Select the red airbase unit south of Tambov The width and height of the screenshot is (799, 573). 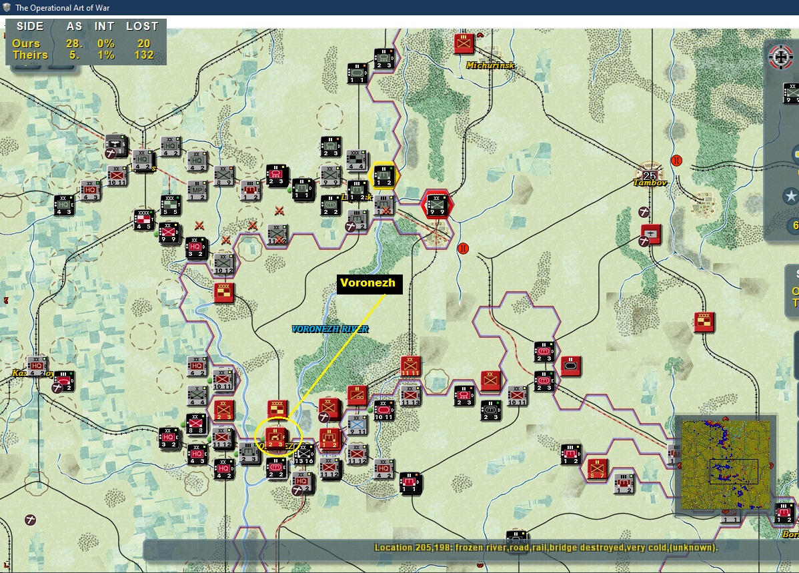(651, 235)
